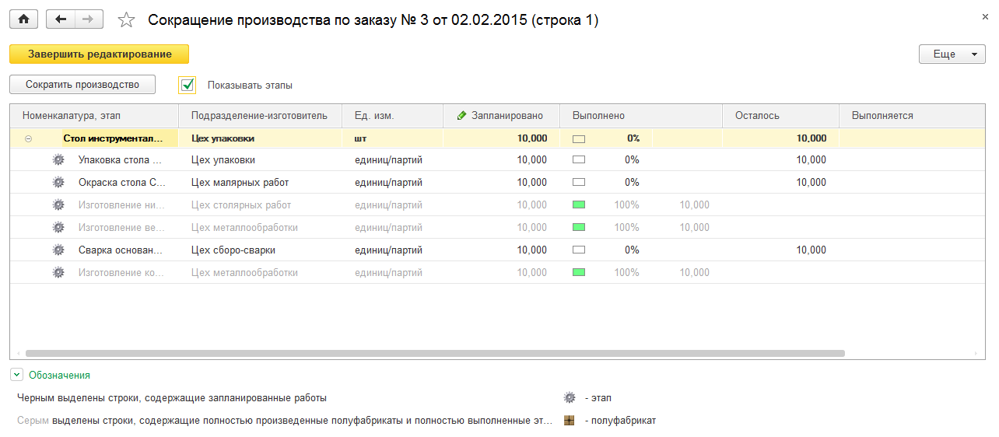Sort by Осталось column header
This screenshot has height=437, width=999.
781,115
